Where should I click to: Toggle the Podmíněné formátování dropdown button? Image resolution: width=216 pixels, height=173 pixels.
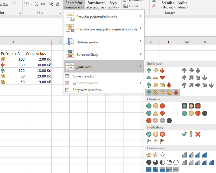[74, 5]
